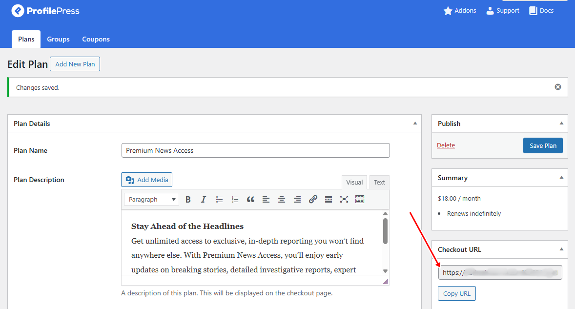Click the Add Media button

tap(147, 180)
